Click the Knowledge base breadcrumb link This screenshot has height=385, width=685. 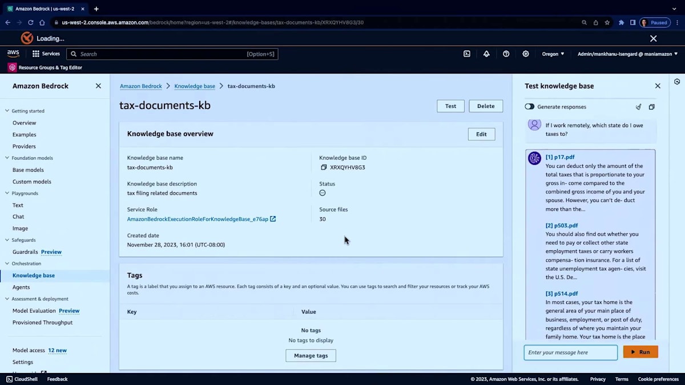(195, 86)
